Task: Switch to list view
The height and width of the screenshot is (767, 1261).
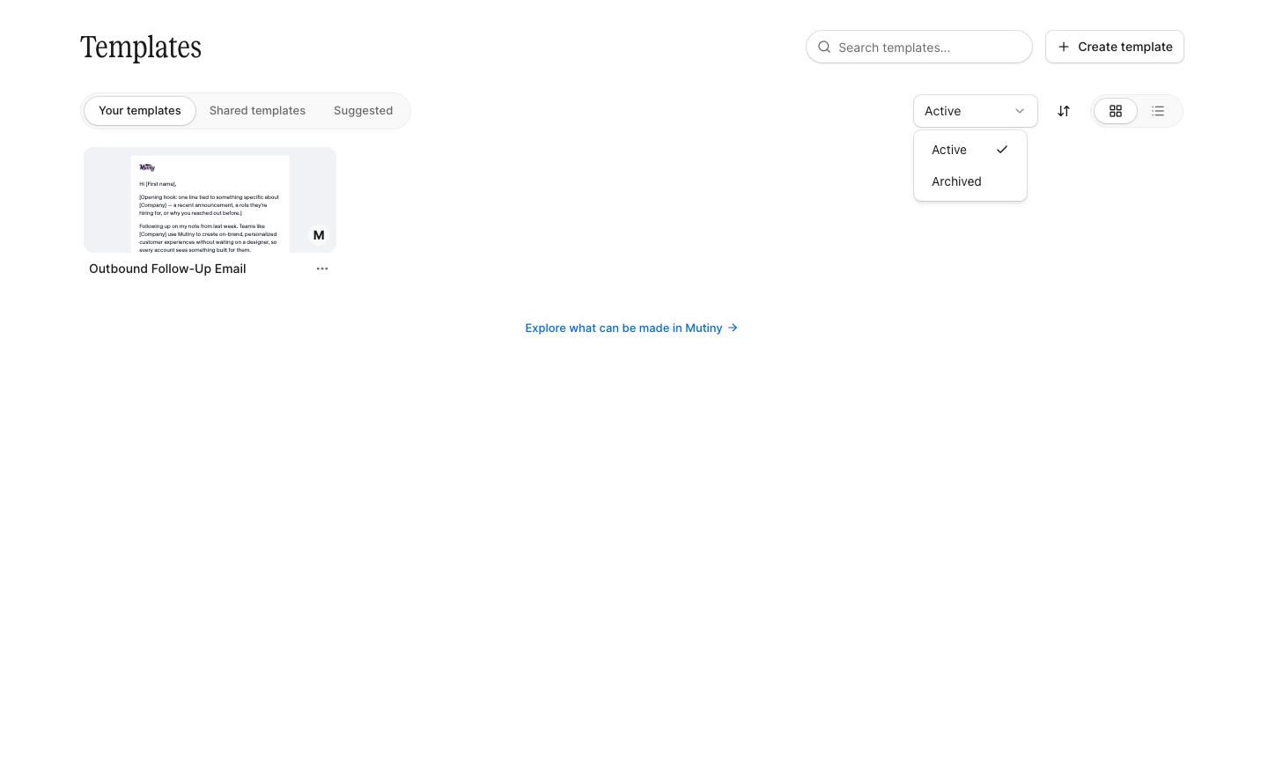Action: (1158, 111)
